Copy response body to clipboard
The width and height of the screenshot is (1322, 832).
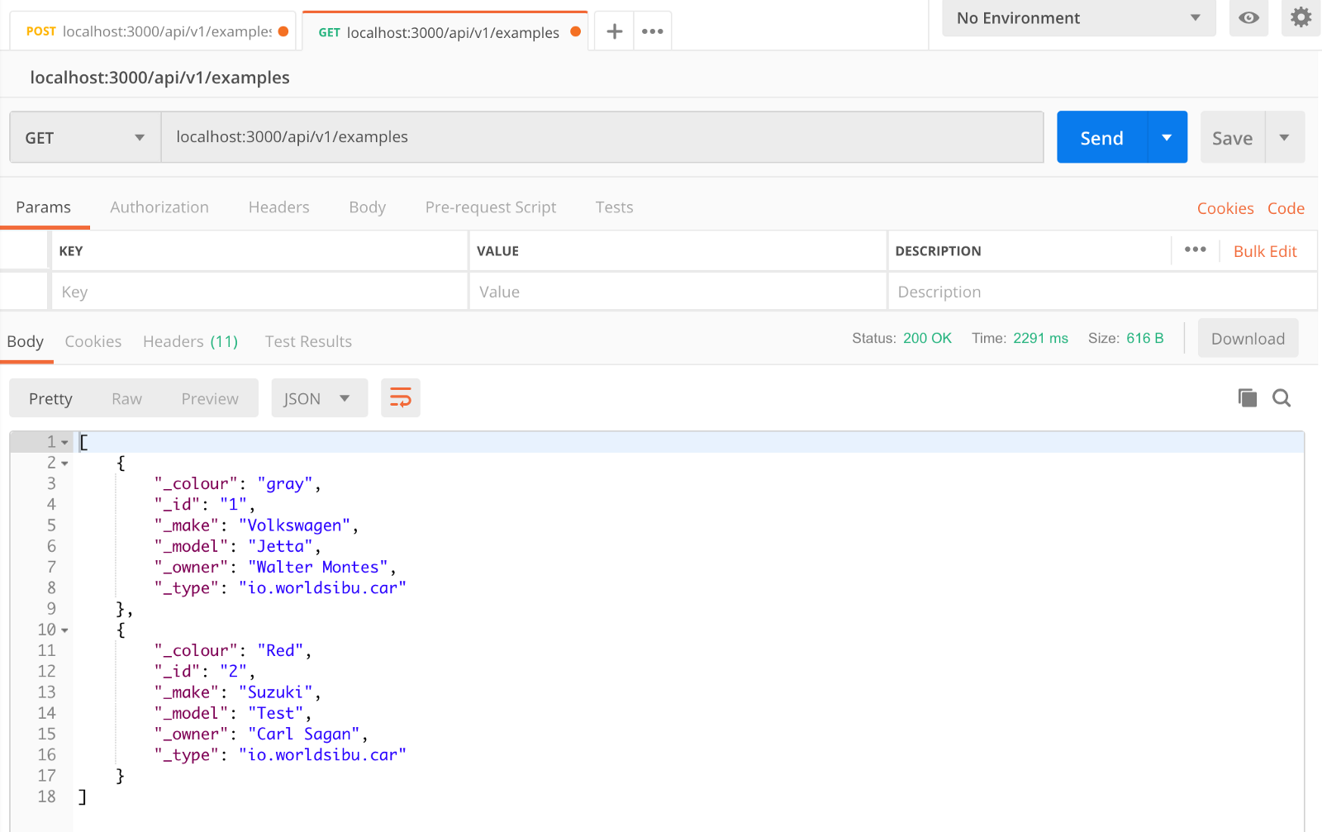coord(1247,398)
